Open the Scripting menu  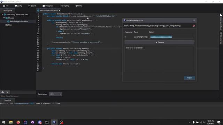[x=64, y=6]
